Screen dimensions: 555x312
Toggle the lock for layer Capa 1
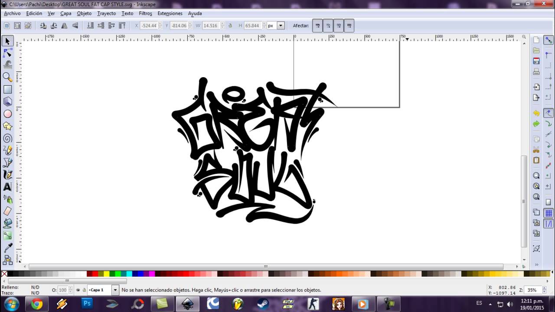tap(84, 290)
